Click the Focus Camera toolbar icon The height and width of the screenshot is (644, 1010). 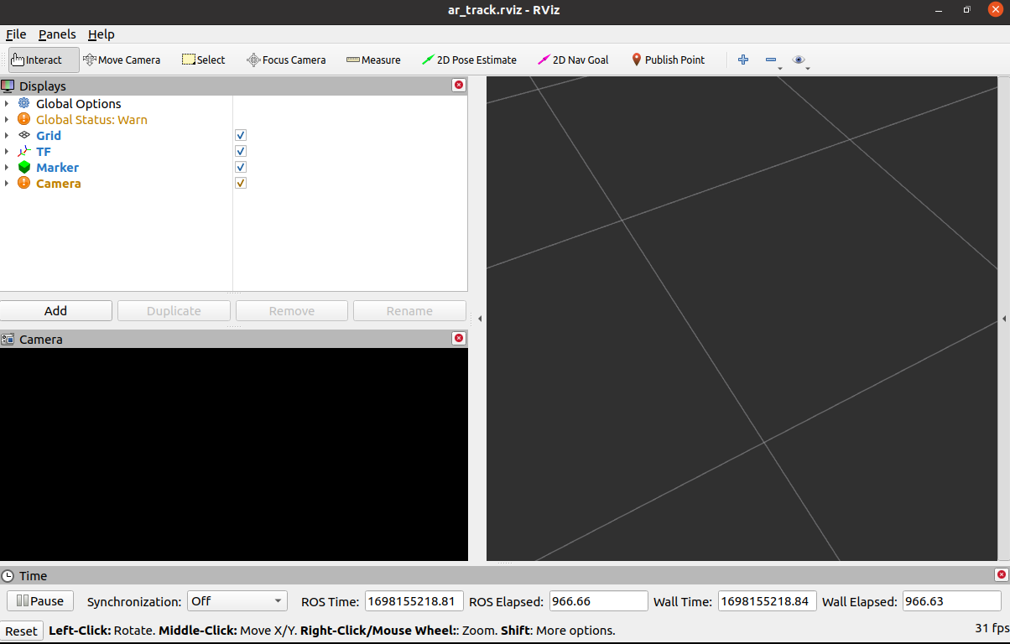pos(286,60)
